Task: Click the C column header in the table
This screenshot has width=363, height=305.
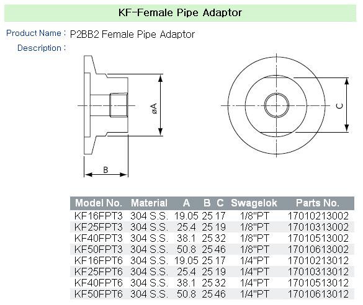Action: tap(220, 203)
